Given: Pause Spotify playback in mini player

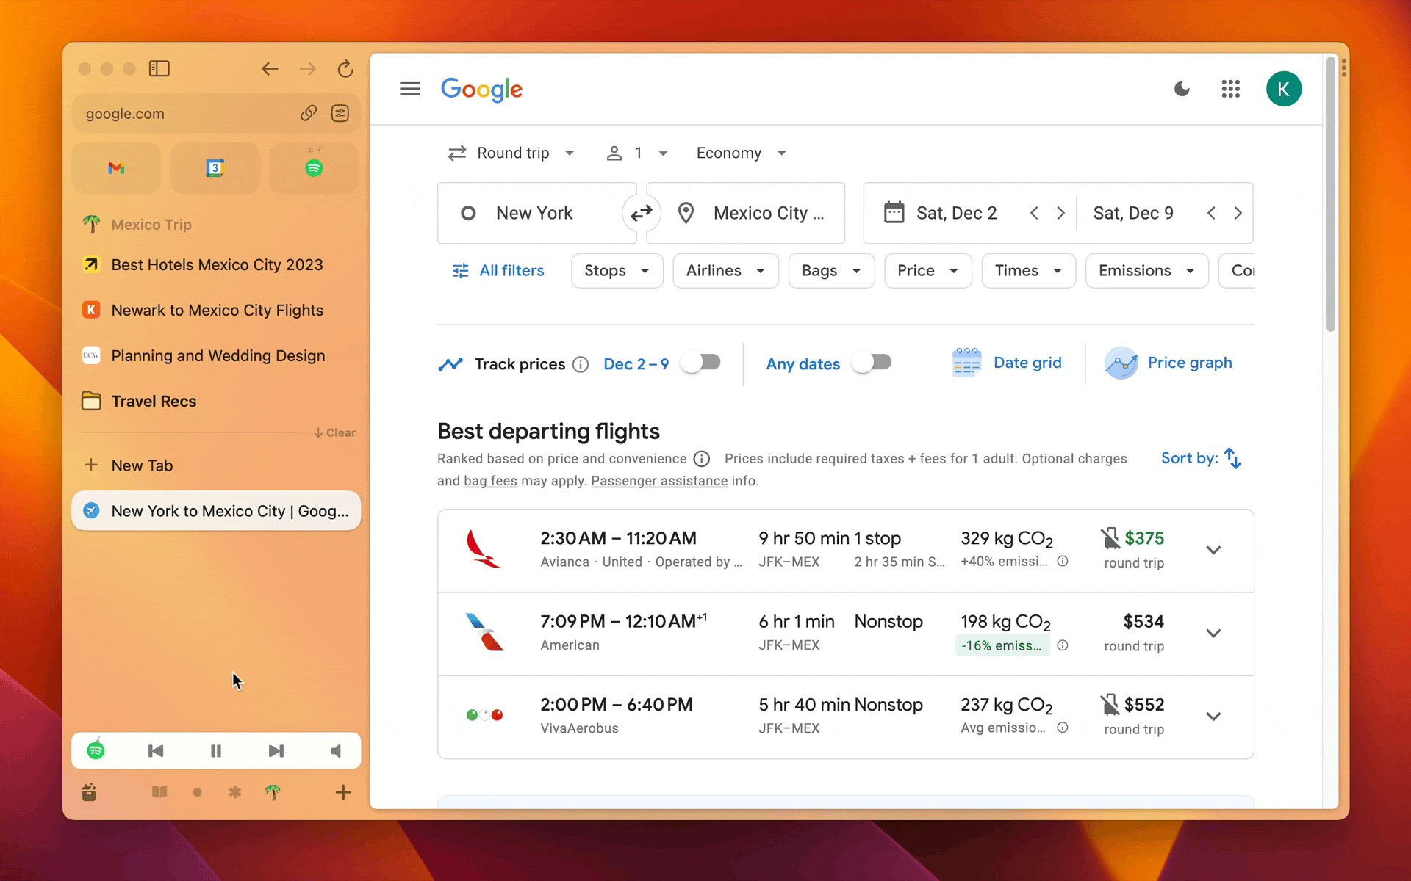Looking at the screenshot, I should coord(215,750).
